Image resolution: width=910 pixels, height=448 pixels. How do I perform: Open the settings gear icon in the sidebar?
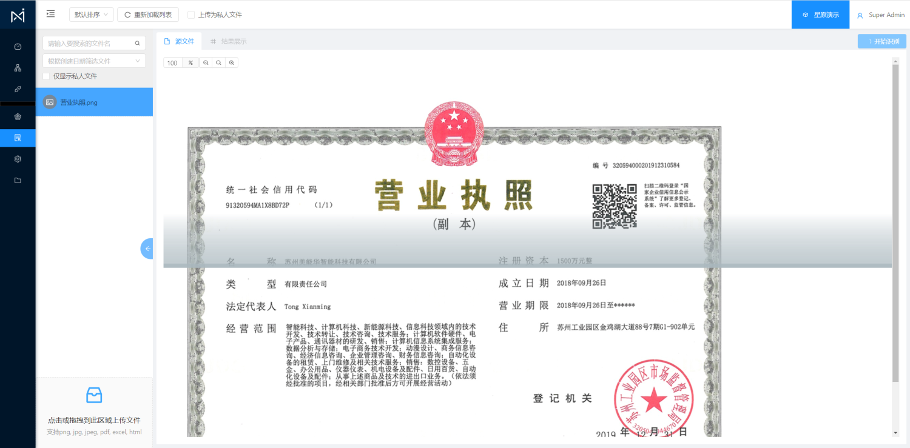click(x=18, y=159)
